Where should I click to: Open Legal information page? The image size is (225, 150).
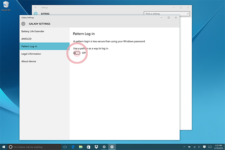click(45, 54)
